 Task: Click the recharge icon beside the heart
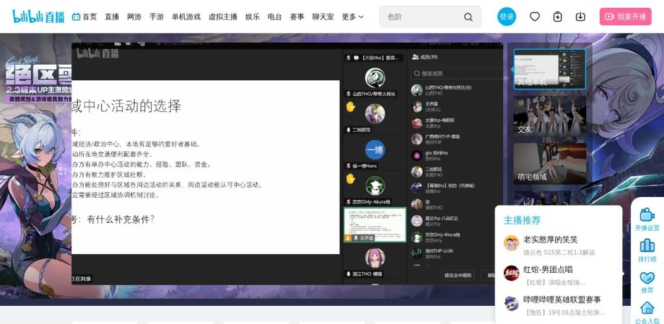click(558, 17)
